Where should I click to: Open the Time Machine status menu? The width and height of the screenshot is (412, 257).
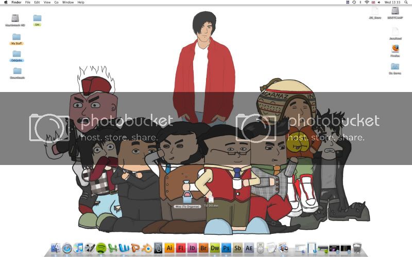[x=353, y=3]
